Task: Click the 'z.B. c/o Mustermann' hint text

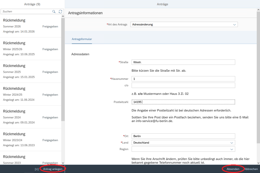Action: click(160, 94)
